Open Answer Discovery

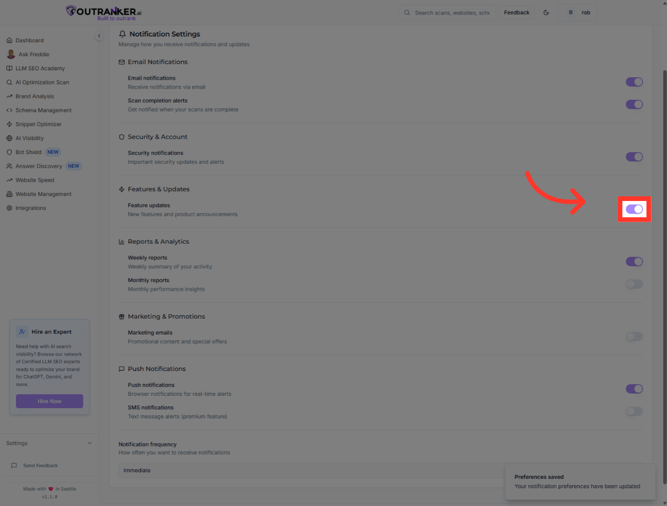38,166
